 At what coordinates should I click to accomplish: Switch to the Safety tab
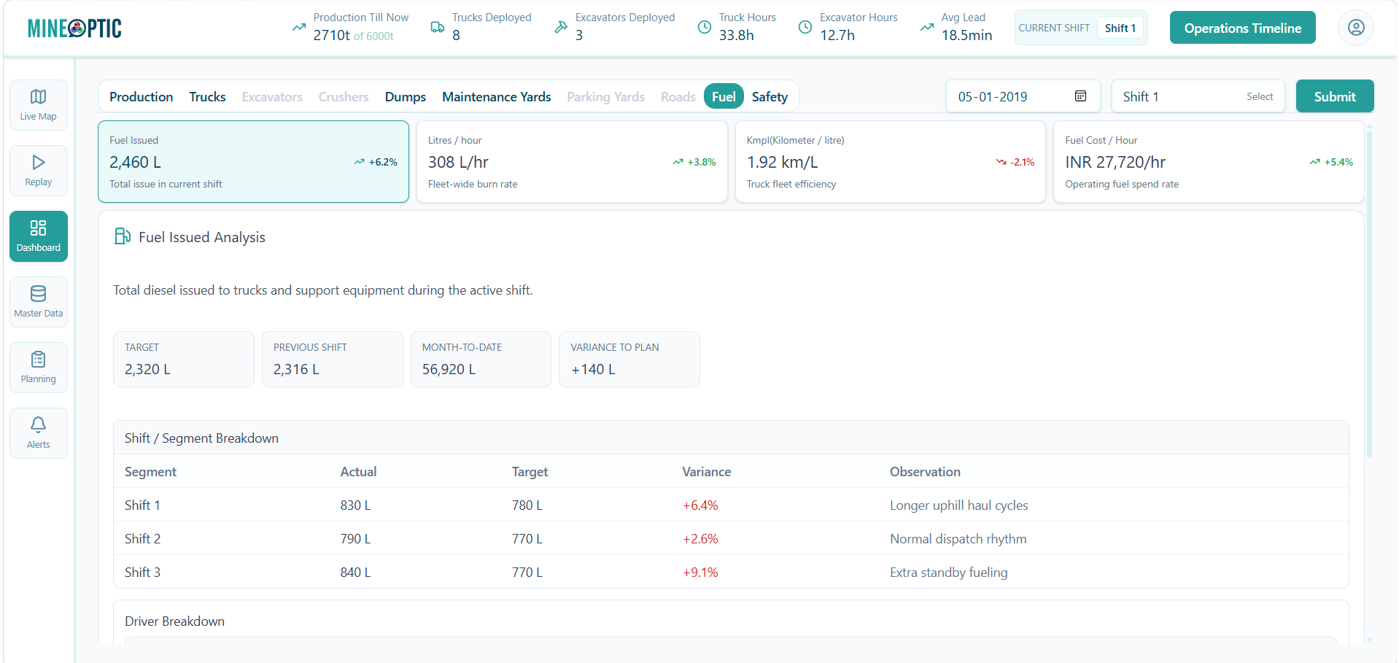point(770,96)
